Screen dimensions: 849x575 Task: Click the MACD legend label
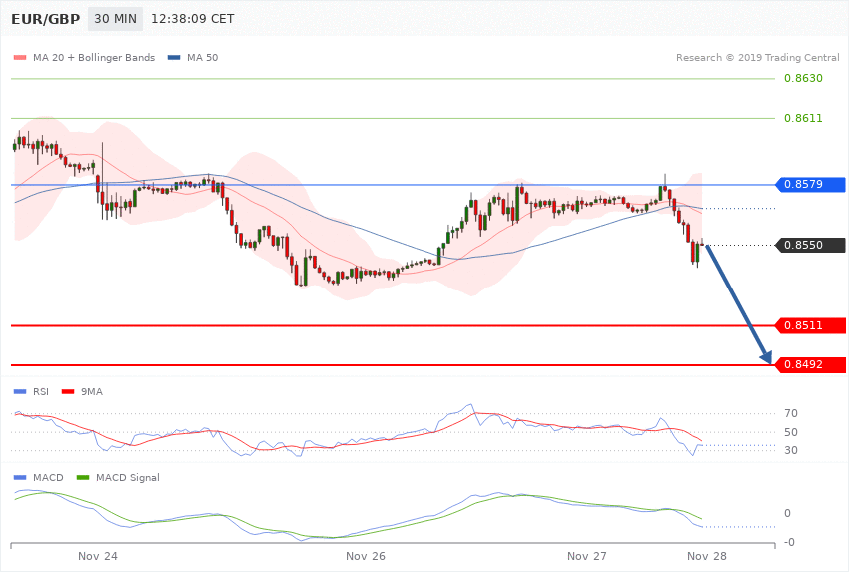pyautogui.click(x=48, y=477)
